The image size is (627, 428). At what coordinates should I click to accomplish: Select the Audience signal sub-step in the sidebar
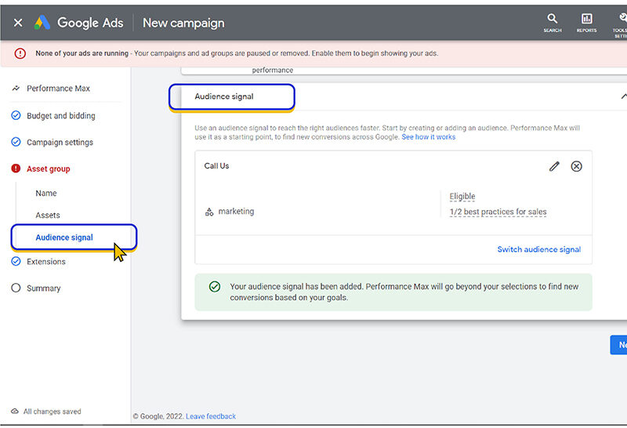[64, 238]
